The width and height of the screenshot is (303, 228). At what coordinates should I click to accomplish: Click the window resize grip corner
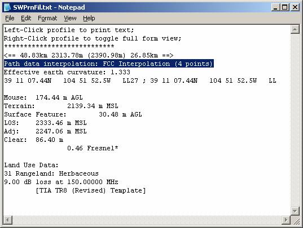tap(295, 220)
